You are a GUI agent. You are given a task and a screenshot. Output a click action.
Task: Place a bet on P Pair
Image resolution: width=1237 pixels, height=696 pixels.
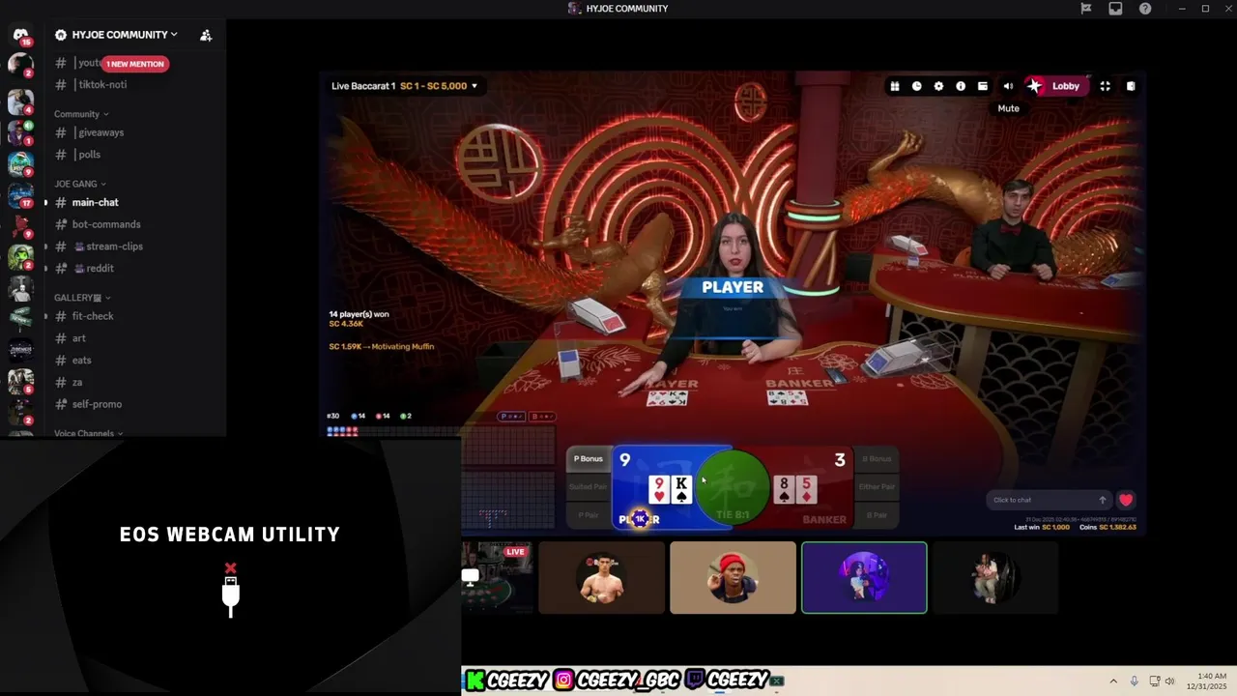[588, 515]
